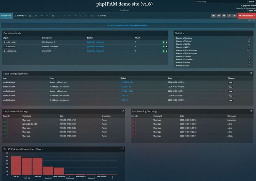Open the grid widgets icon button
Image resolution: width=256 pixels, height=181 pixels.
(219, 16)
